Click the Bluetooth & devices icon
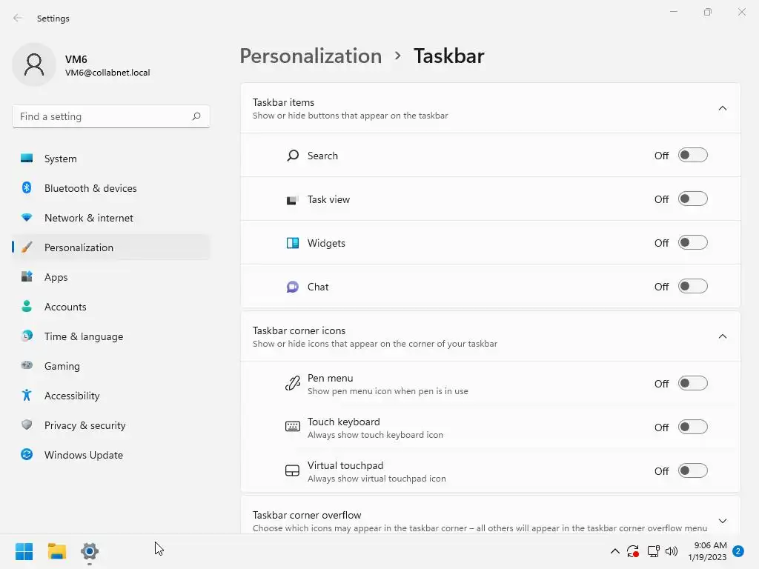This screenshot has height=569, width=759. [x=27, y=188]
